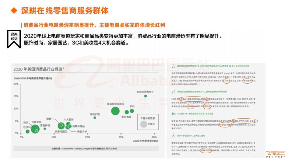Click the 5% tick on the y-axis
292x164 pixels.
16,121
